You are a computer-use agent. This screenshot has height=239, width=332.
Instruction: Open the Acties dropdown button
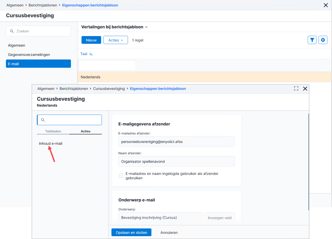pyautogui.click(x=116, y=40)
